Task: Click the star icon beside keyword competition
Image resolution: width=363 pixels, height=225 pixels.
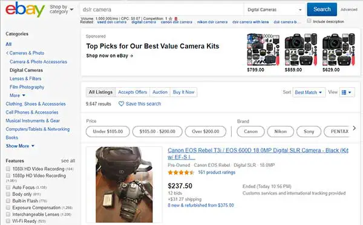Action: [171, 19]
